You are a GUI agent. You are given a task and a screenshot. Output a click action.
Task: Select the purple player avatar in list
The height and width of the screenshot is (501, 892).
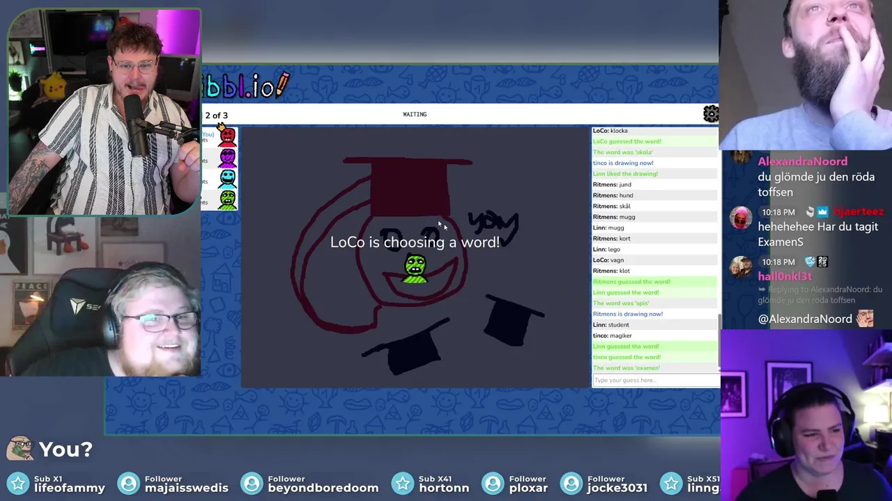tap(227, 159)
